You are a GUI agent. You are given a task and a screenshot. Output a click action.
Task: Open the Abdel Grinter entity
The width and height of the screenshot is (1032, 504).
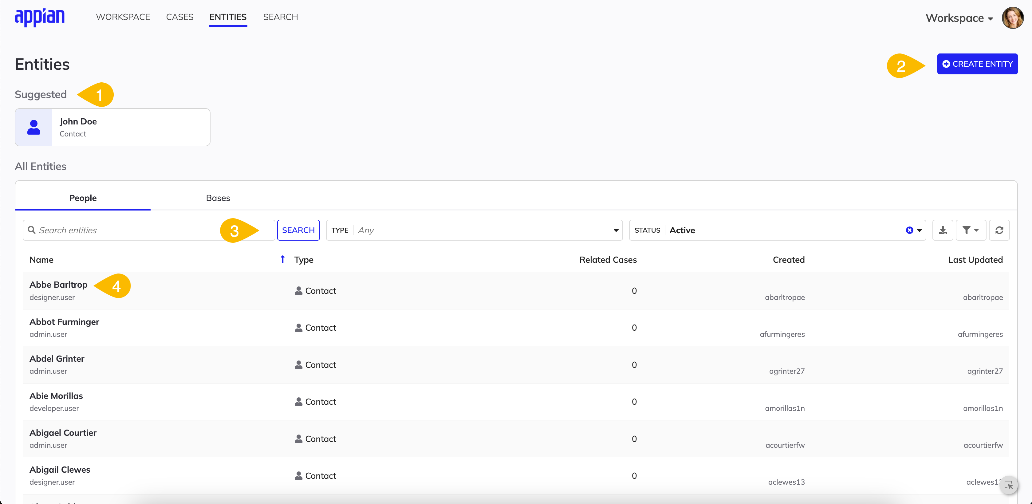click(57, 359)
